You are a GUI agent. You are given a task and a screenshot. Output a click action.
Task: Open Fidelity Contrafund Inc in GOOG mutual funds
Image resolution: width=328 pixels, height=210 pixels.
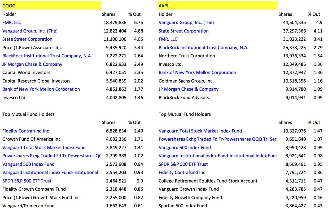pyautogui.click(x=26, y=131)
